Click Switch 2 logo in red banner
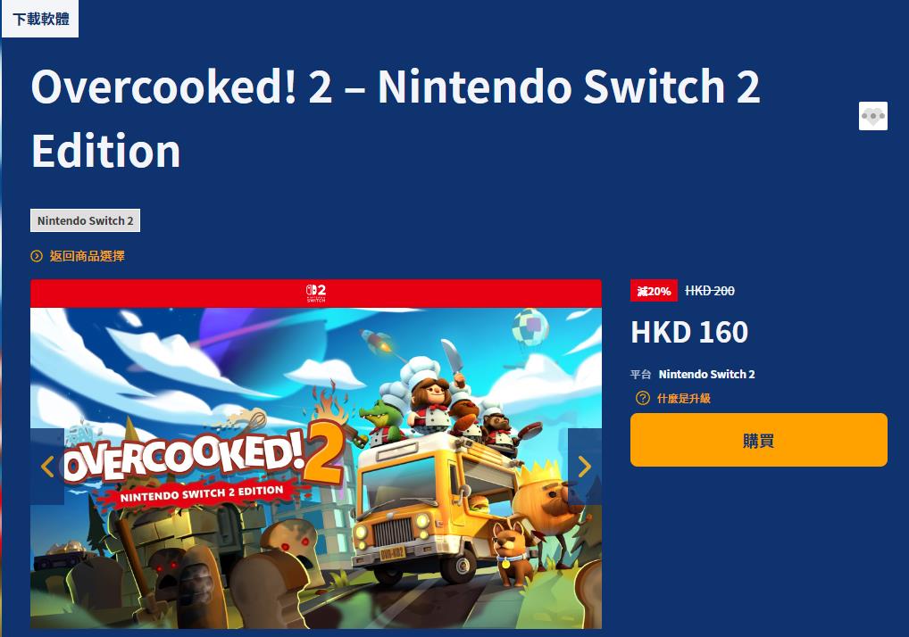The image size is (909, 637). pos(316,293)
